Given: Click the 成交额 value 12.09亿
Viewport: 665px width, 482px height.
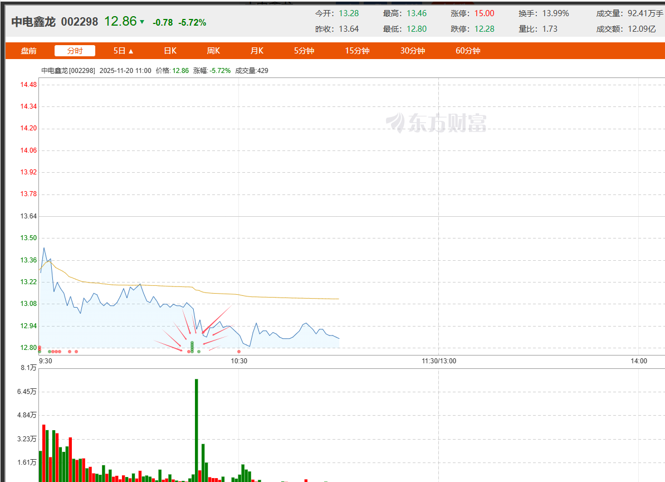Looking at the screenshot, I should pos(642,30).
